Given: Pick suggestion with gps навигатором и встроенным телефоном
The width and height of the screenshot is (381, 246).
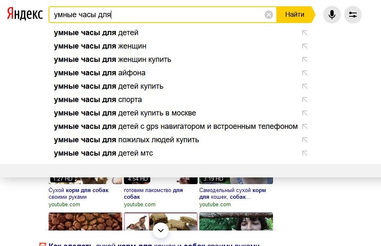Looking at the screenshot, I should [176, 126].
